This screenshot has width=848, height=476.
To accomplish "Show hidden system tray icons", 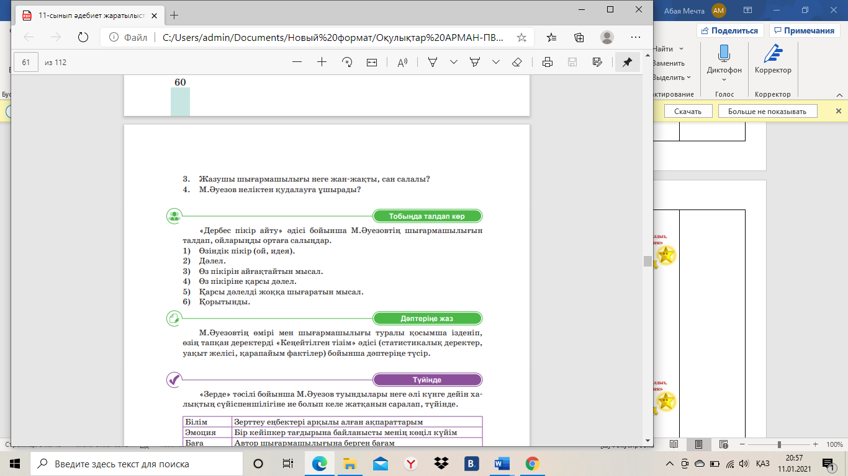I will 670,464.
